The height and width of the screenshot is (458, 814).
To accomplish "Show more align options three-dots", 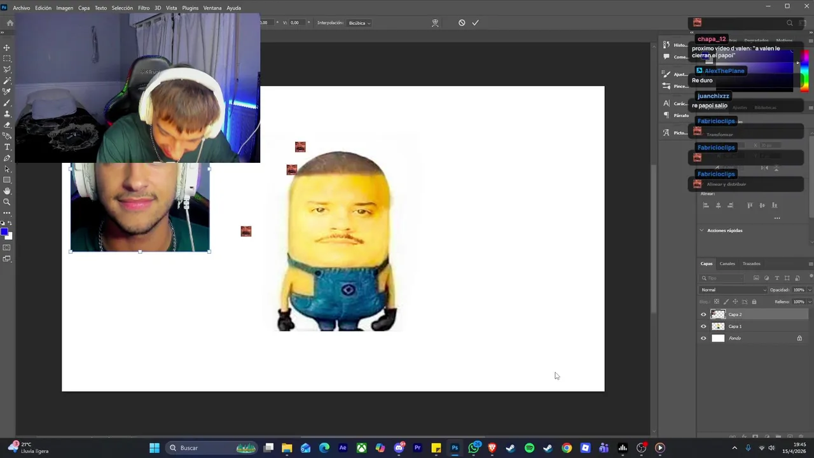I will tap(777, 218).
